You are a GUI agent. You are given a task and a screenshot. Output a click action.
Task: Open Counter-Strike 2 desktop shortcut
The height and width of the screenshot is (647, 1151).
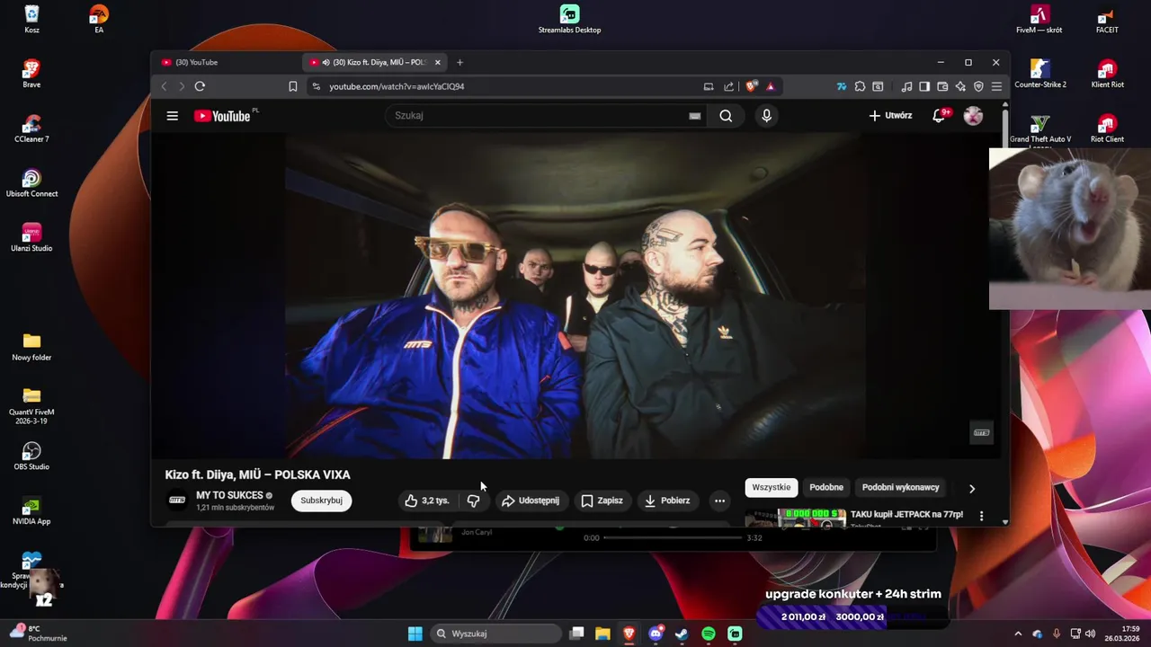pos(1040,74)
